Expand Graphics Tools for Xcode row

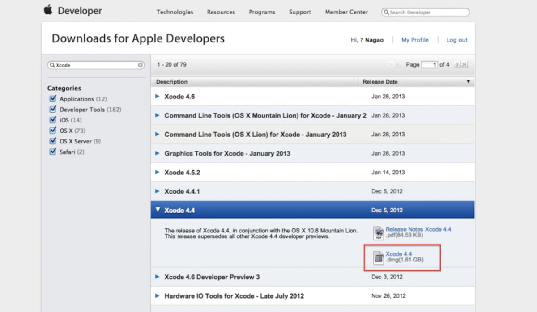(157, 153)
